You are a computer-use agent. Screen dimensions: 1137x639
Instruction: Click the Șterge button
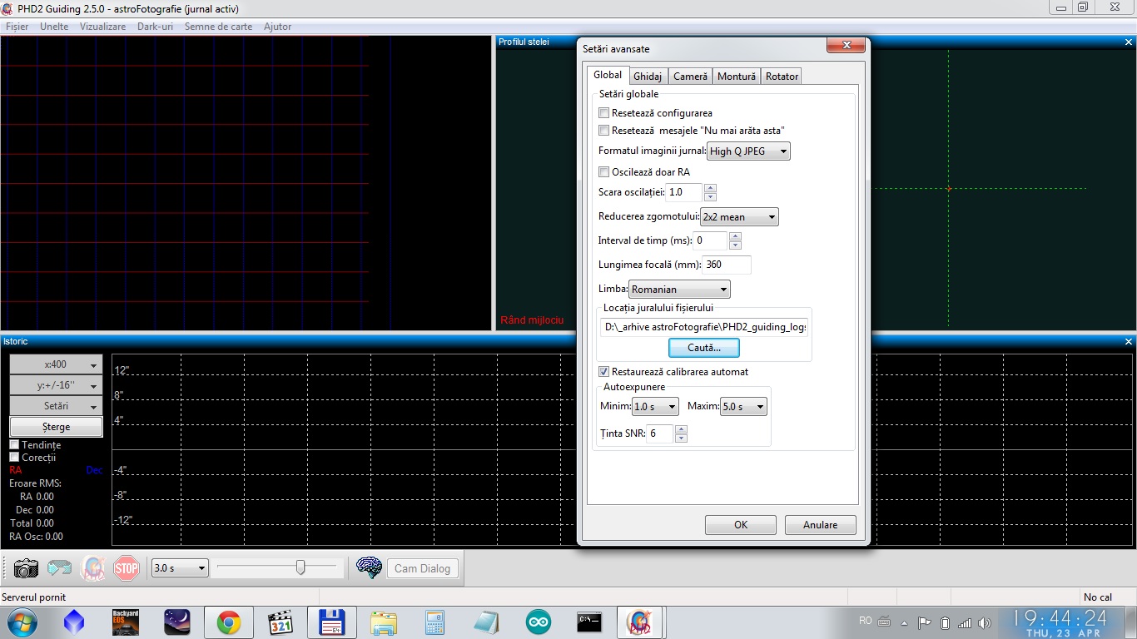57,427
